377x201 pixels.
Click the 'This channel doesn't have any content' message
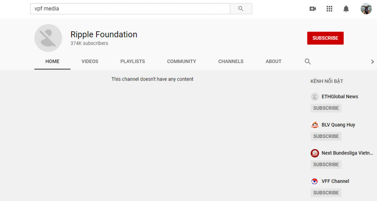tap(152, 79)
